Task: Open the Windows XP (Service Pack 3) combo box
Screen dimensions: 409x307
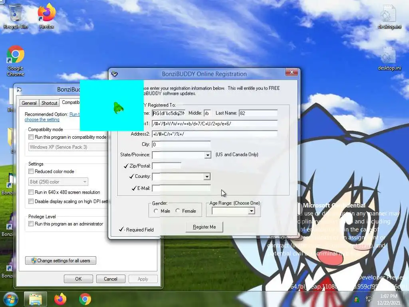Action: pyautogui.click(x=68, y=147)
